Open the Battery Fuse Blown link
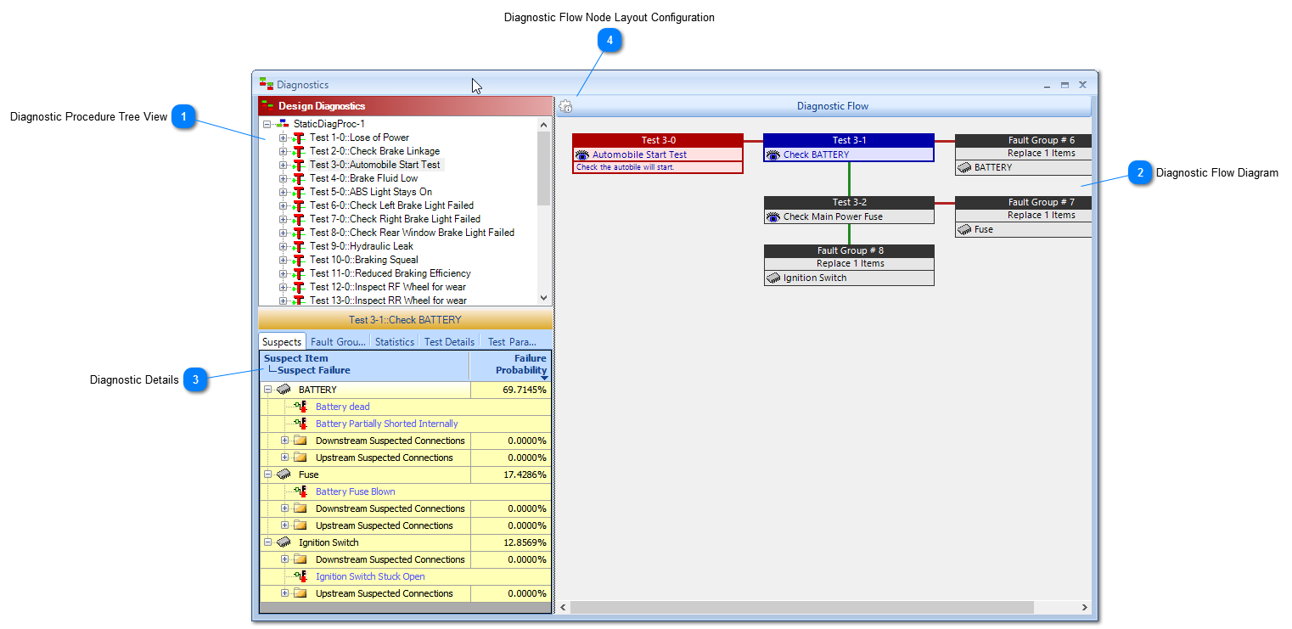 (356, 491)
